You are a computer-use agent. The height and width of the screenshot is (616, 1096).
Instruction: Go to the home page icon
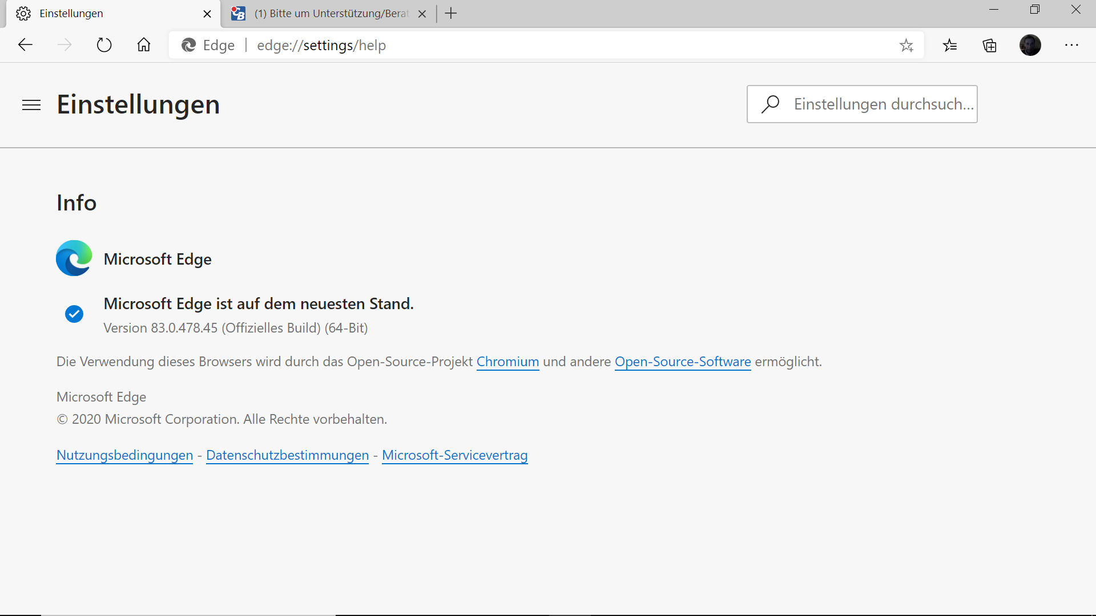point(144,45)
